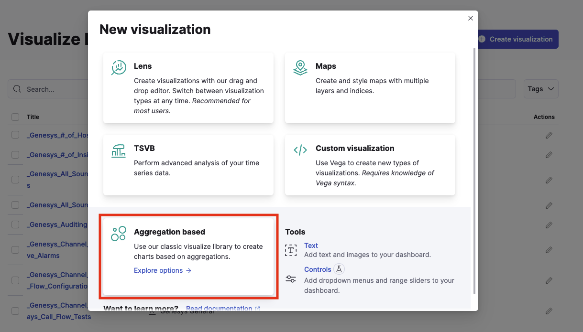Click edit pencil for _Genesys_#_of_Hos row
Image resolution: width=583 pixels, height=332 pixels.
(549, 135)
